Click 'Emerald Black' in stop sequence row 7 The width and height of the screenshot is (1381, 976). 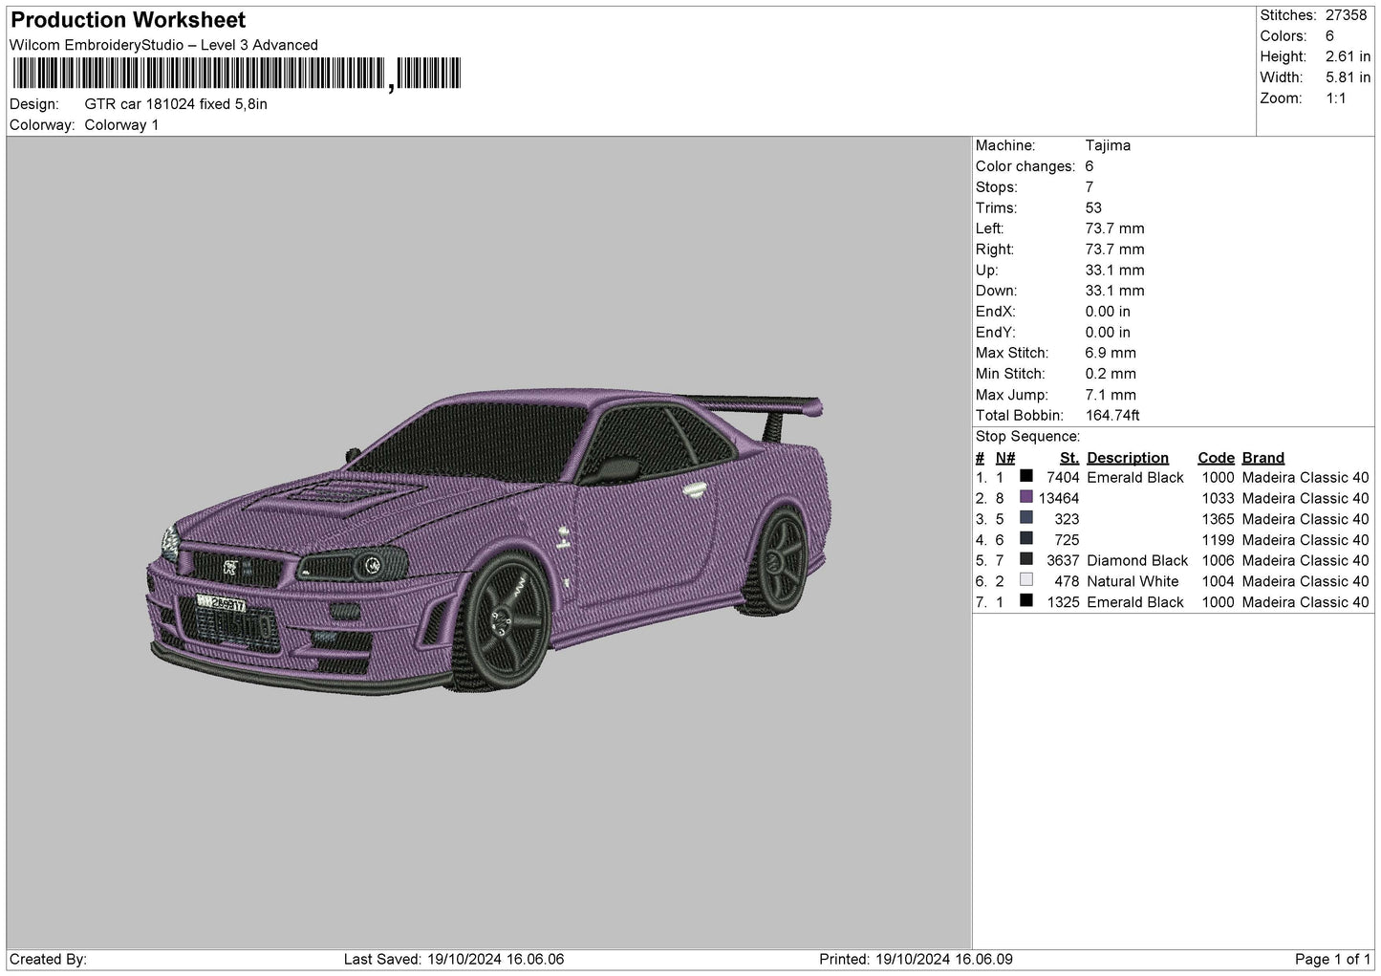tap(1135, 602)
